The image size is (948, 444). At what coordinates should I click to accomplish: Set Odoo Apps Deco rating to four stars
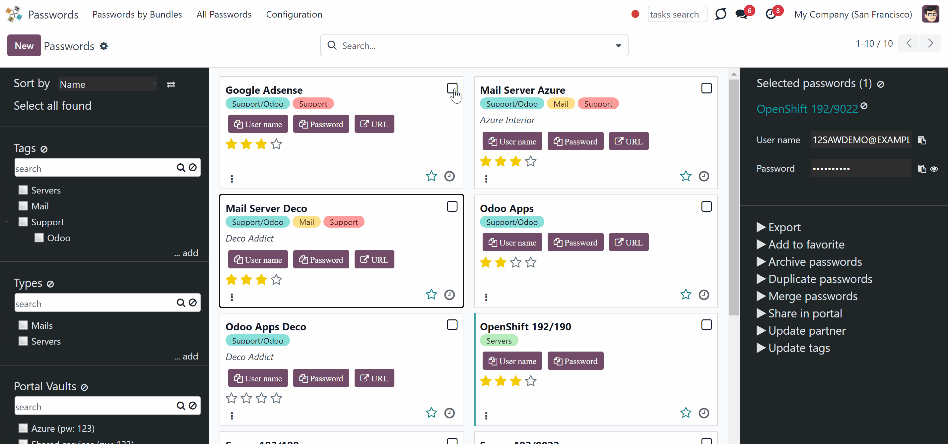(276, 398)
